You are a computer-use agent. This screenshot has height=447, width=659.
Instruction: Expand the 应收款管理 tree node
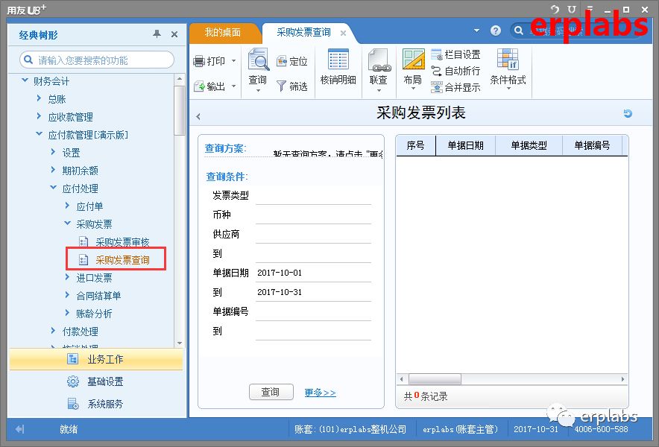click(x=39, y=116)
